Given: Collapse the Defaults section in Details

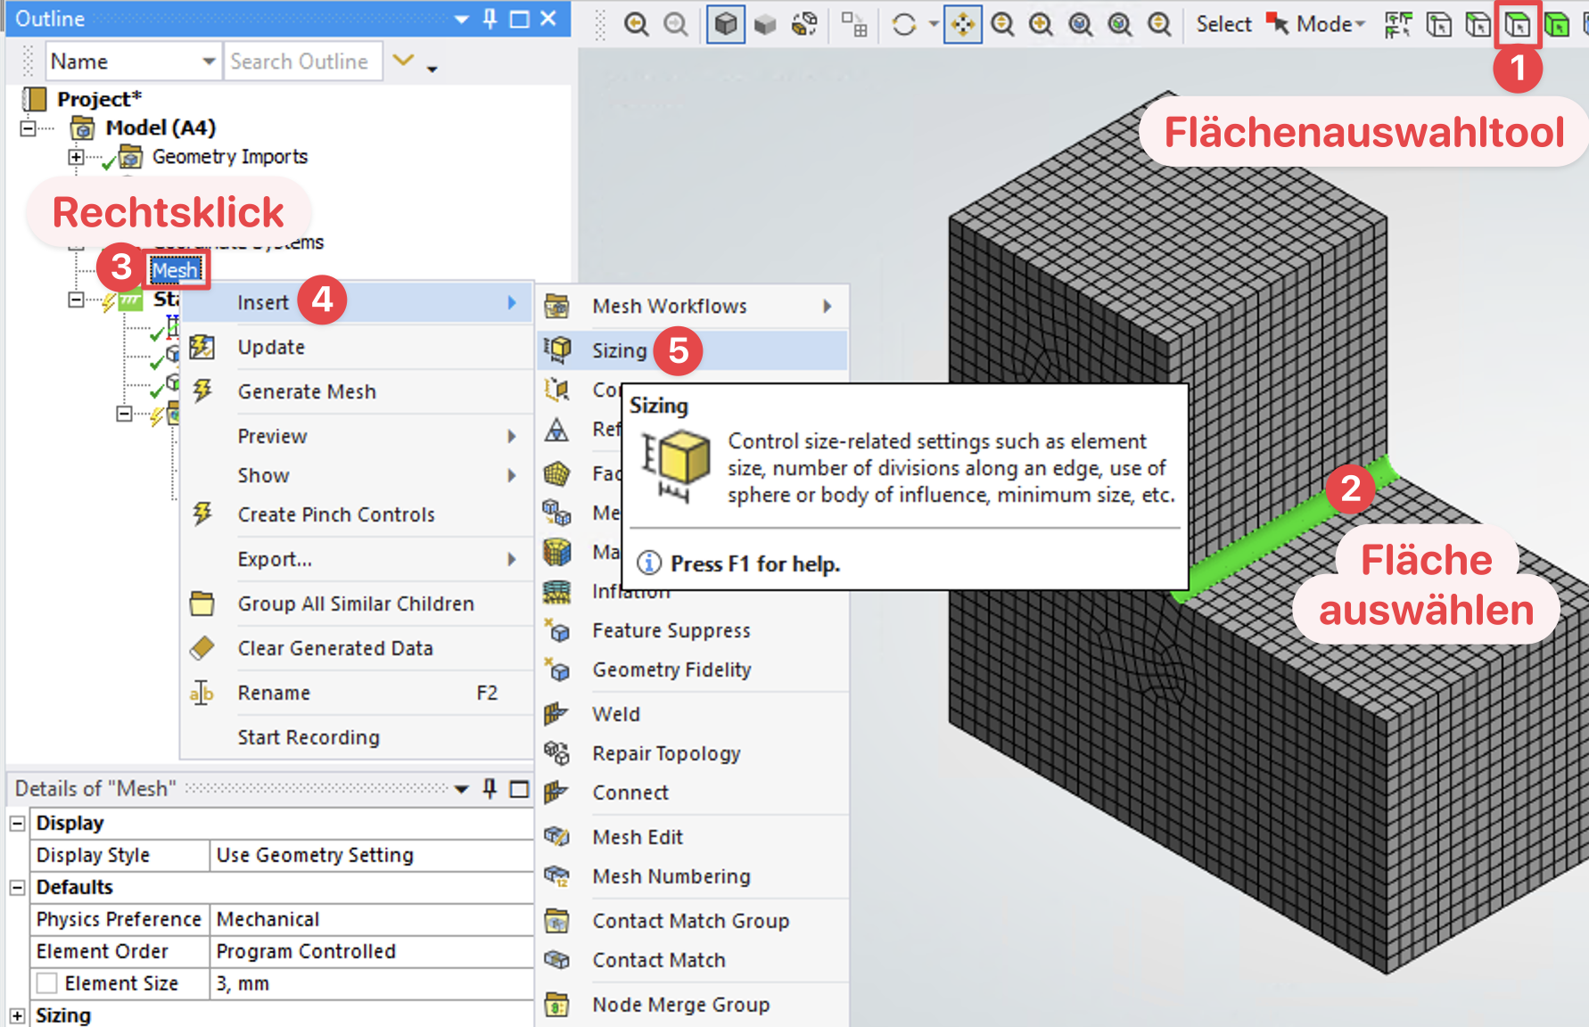Looking at the screenshot, I should [17, 887].
